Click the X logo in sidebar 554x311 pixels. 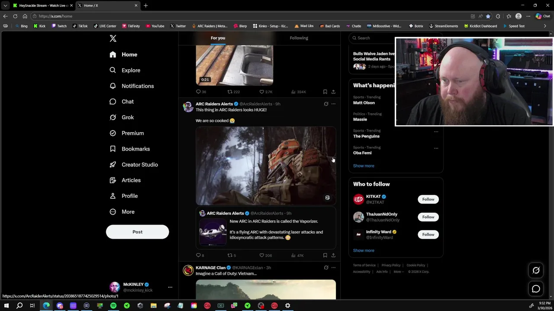tap(113, 38)
